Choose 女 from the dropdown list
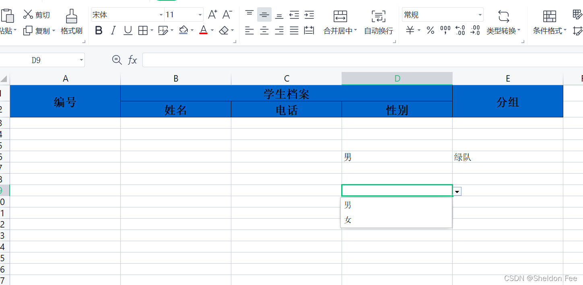 tap(396, 220)
